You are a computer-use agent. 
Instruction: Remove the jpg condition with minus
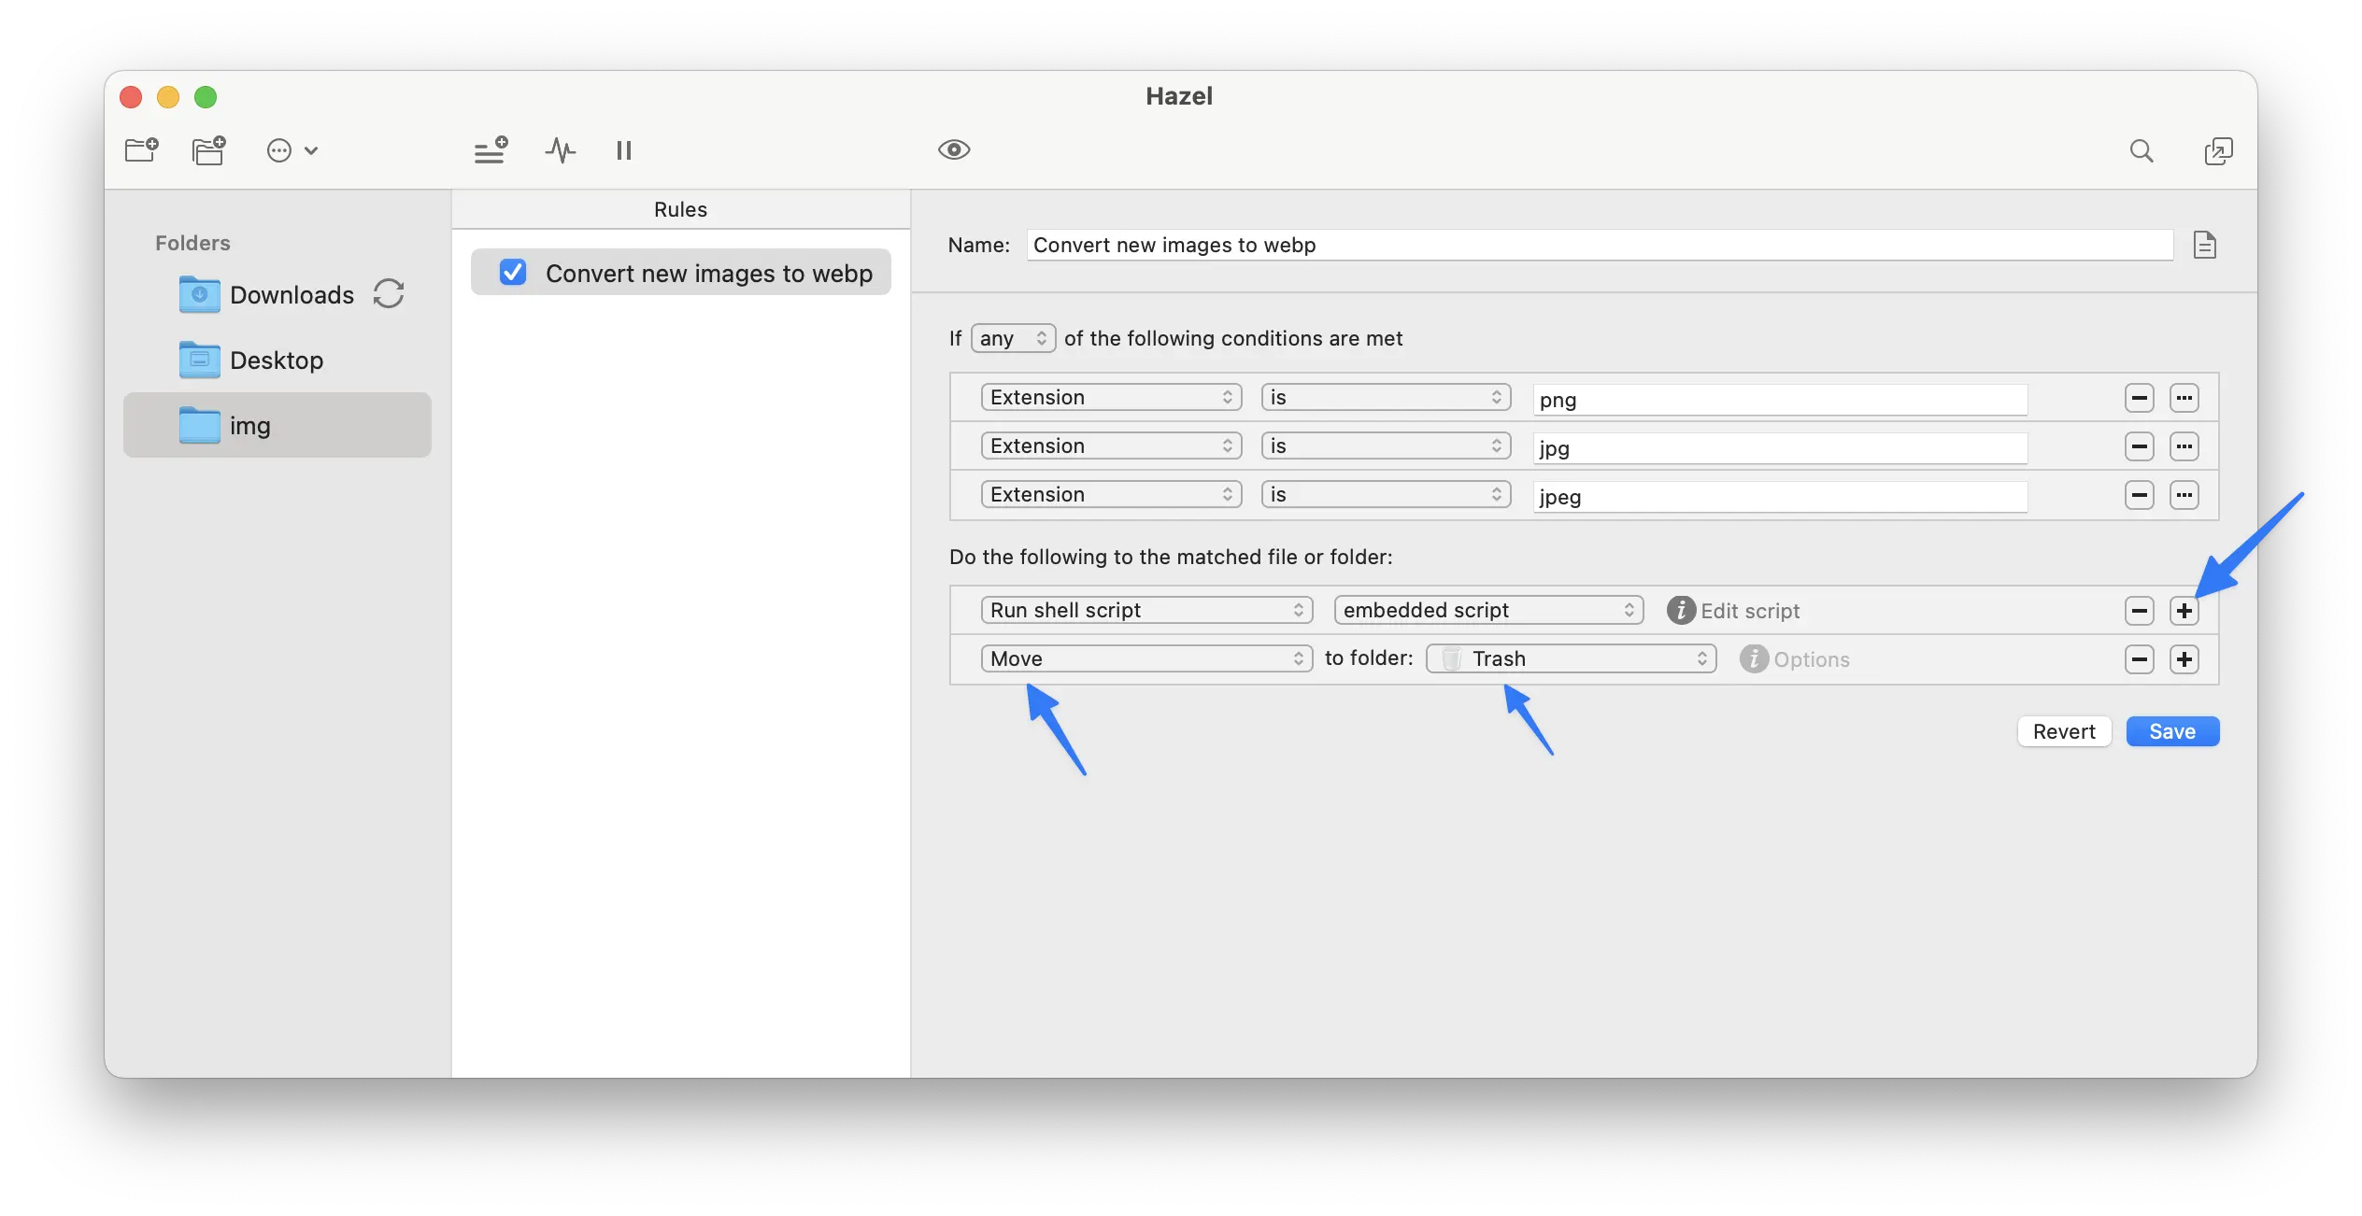pyautogui.click(x=2140, y=446)
